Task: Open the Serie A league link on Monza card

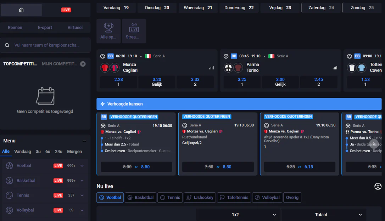Action: click(x=159, y=56)
